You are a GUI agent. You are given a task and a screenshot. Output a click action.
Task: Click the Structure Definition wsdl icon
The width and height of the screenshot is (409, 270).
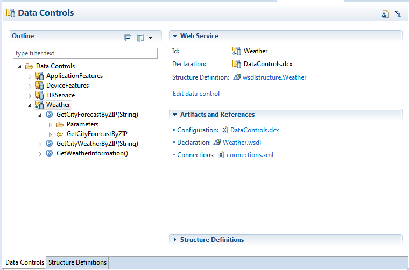pos(237,77)
